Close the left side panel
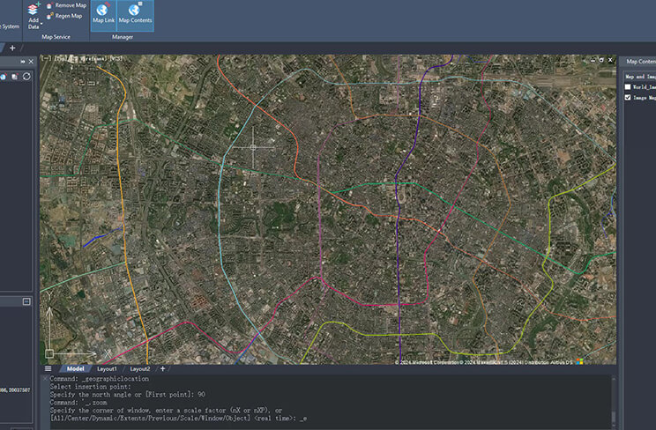Image resolution: width=656 pixels, height=430 pixels. pos(31,61)
